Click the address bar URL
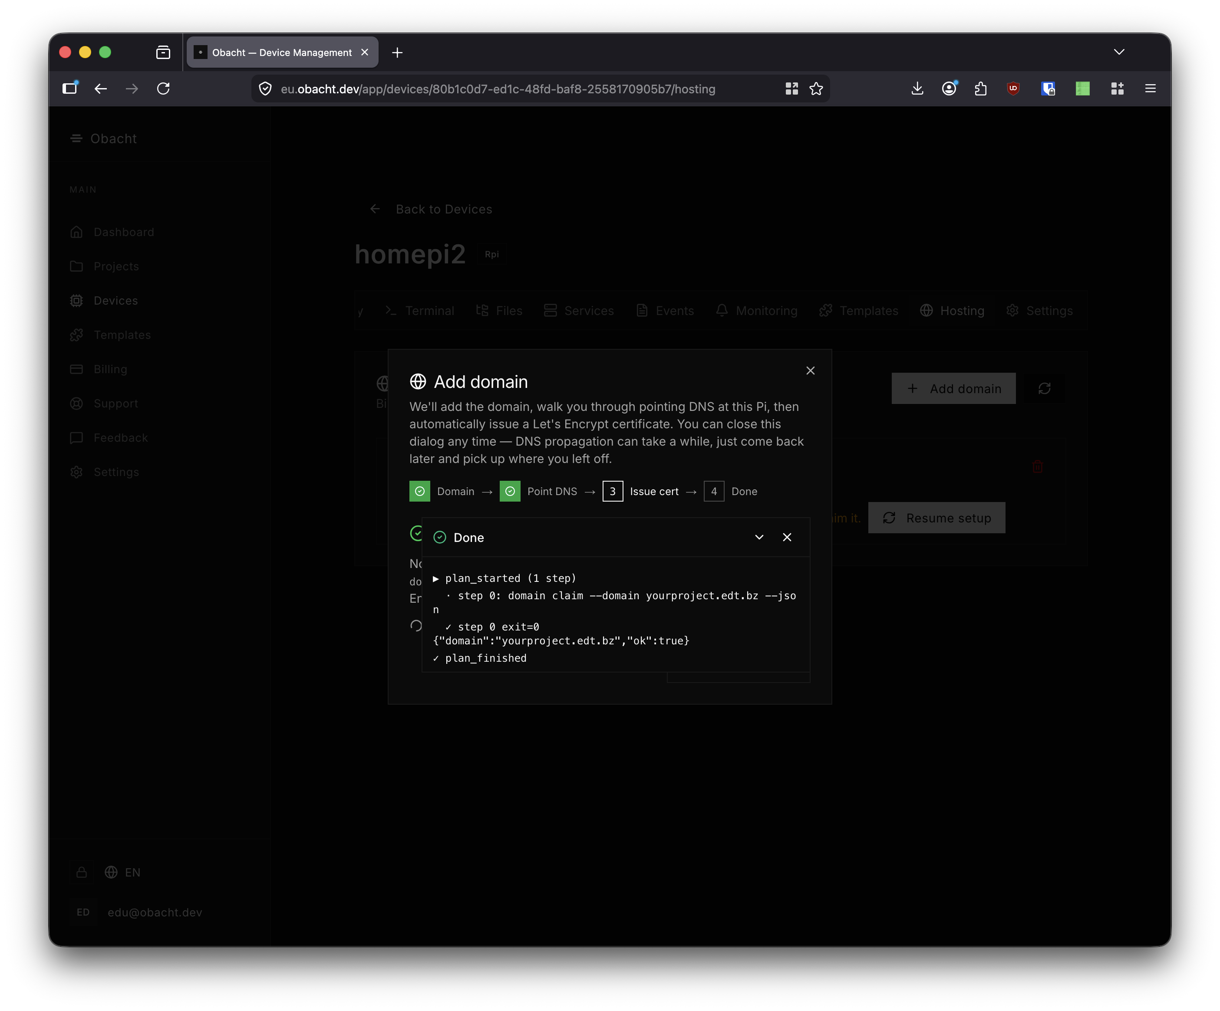 (x=498, y=89)
